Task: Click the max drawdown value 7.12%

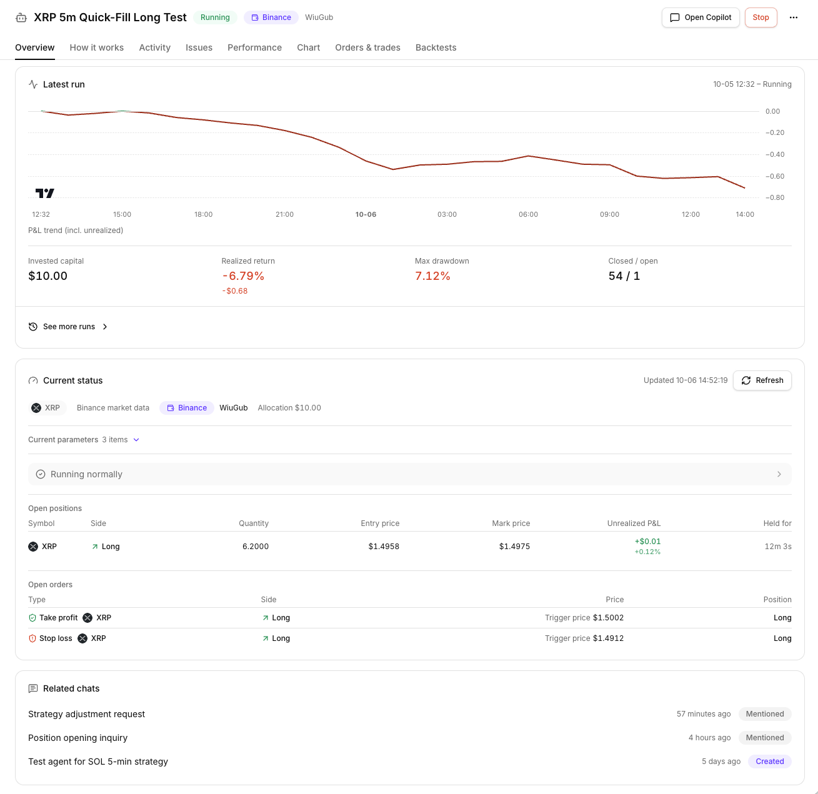Action: [x=433, y=276]
